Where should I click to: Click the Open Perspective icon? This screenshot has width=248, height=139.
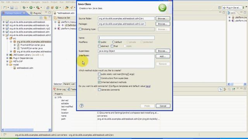click(220, 8)
